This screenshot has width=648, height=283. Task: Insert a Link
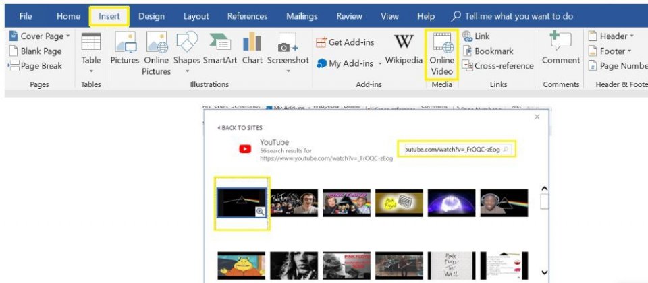click(476, 36)
